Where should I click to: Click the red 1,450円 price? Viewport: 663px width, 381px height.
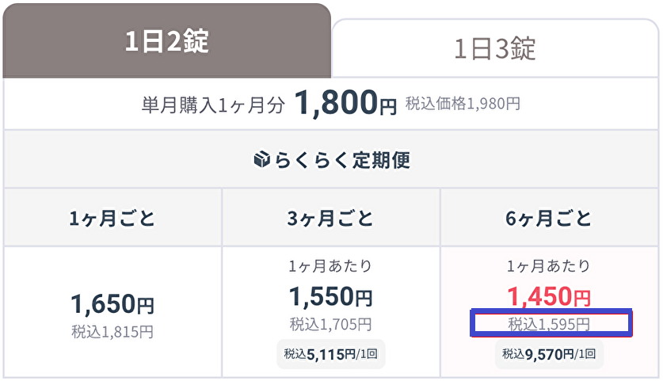point(549,296)
